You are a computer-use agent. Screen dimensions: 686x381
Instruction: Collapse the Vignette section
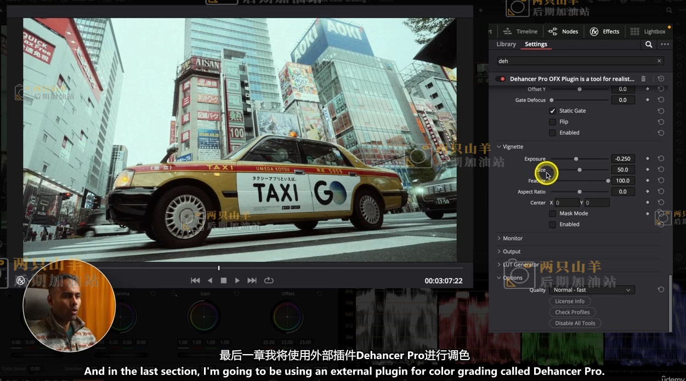pos(499,147)
